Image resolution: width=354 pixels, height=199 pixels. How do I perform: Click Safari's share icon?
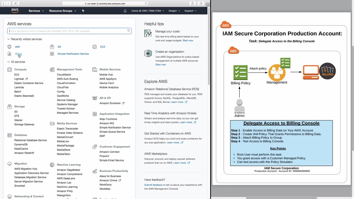tap(192, 4)
